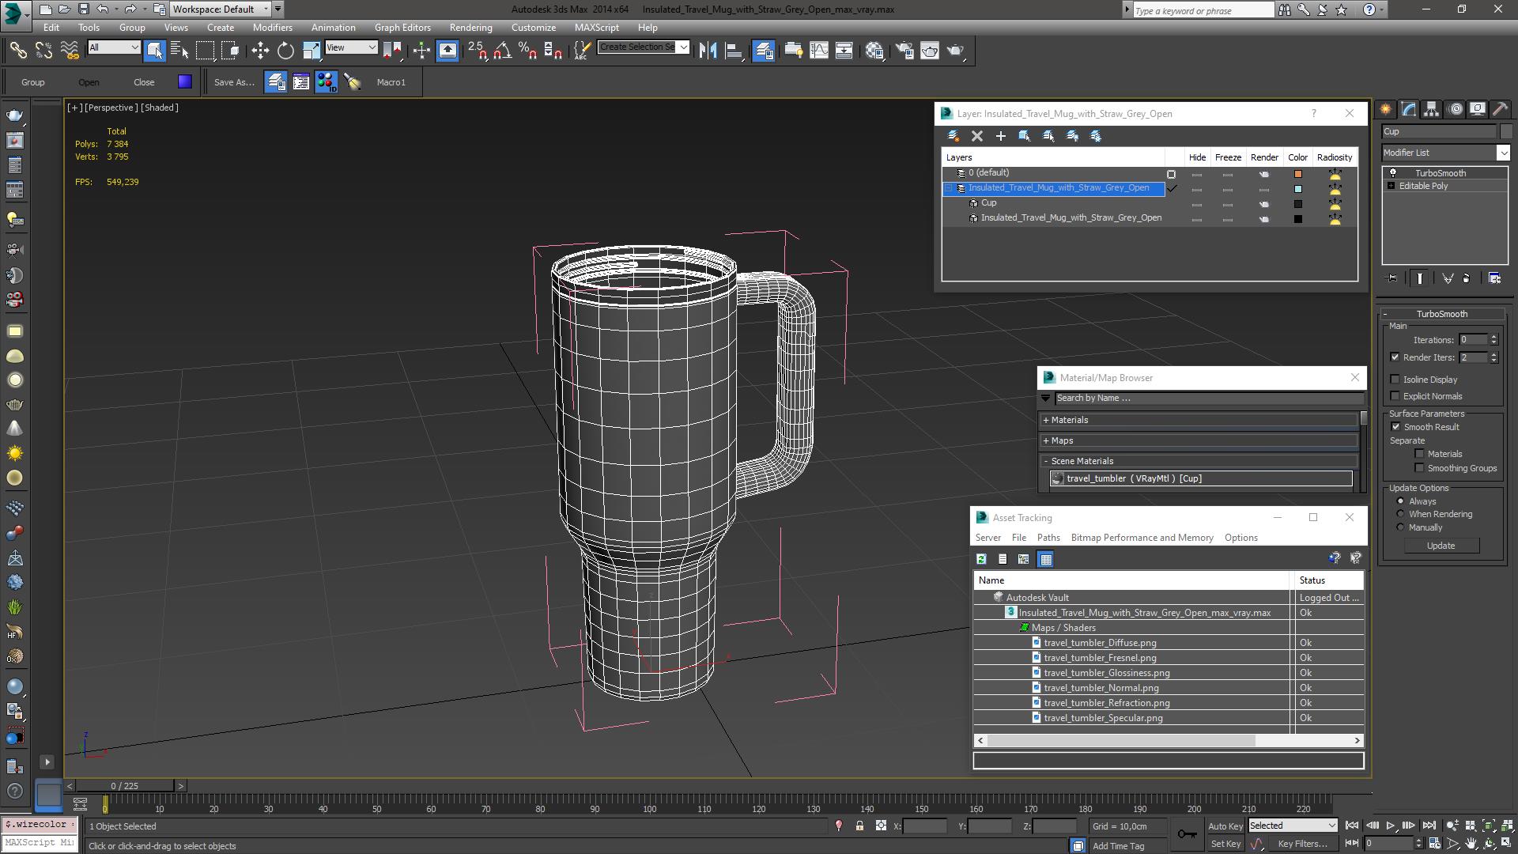This screenshot has width=1518, height=854.
Task: Open the selection filter All dropdown
Action: [114, 47]
